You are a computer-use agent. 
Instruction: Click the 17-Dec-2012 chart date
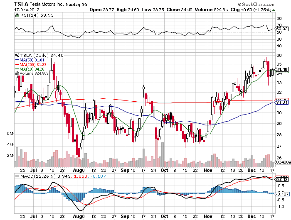coord(27,10)
